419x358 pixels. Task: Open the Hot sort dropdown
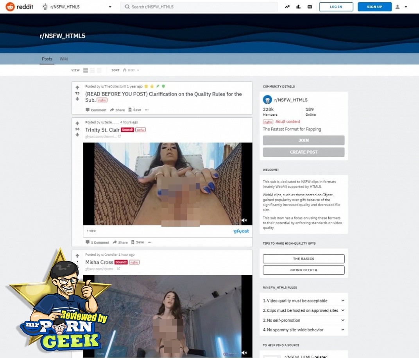pyautogui.click(x=131, y=70)
